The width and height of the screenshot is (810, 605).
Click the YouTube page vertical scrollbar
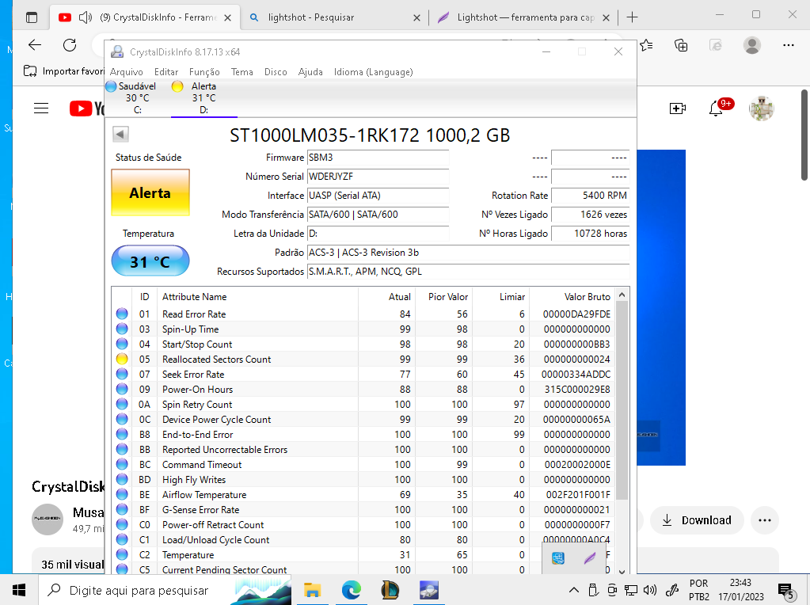click(x=804, y=135)
